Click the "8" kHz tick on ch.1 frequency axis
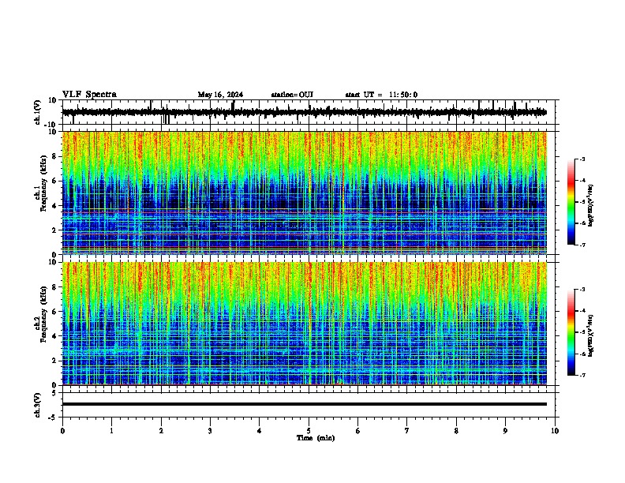 tap(54, 156)
